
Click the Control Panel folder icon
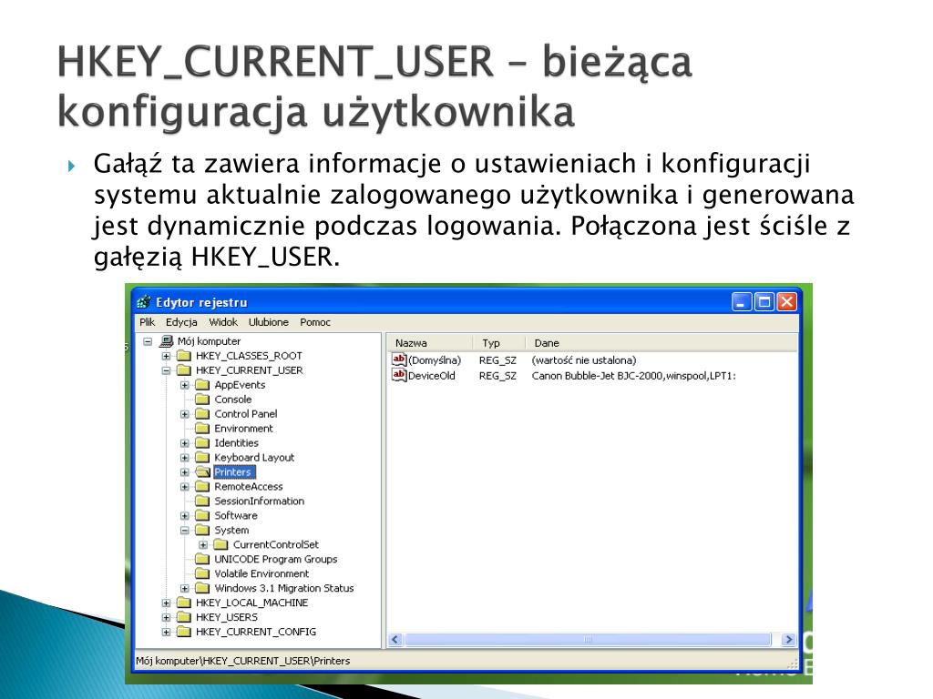[203, 414]
